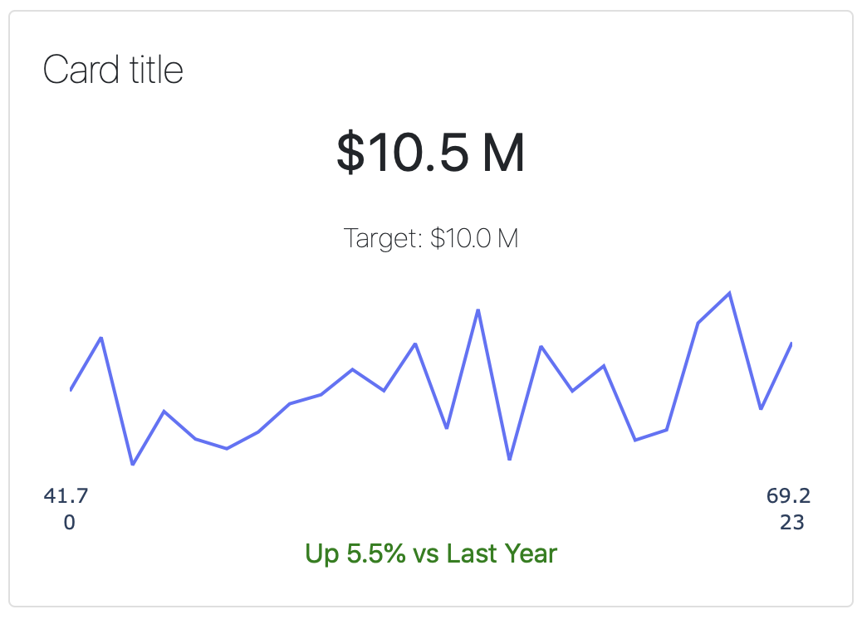Click the 23 x-axis tick label
The width and height of the screenshot is (862, 619).
(x=792, y=522)
